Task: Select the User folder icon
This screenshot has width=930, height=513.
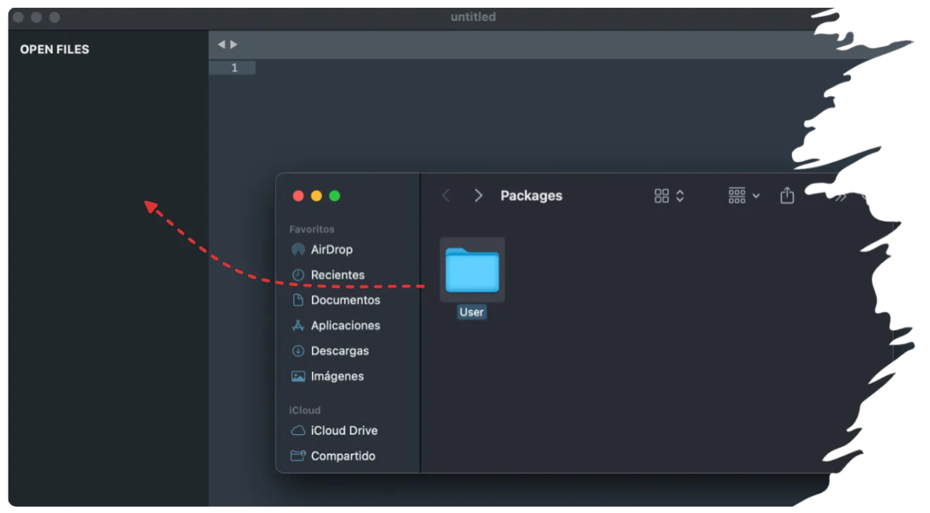Action: click(472, 271)
